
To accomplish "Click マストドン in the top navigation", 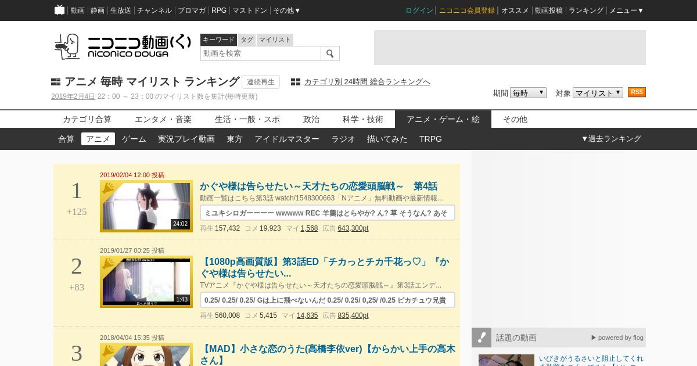I will pyautogui.click(x=250, y=10).
